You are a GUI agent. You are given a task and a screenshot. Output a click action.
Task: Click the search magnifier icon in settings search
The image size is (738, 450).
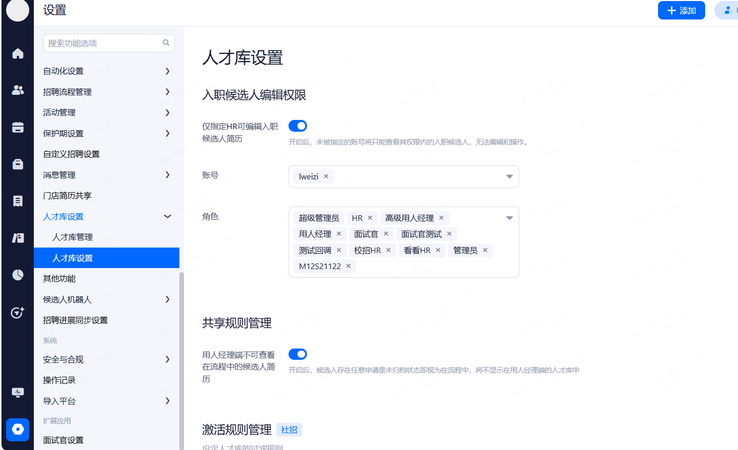[x=166, y=43]
